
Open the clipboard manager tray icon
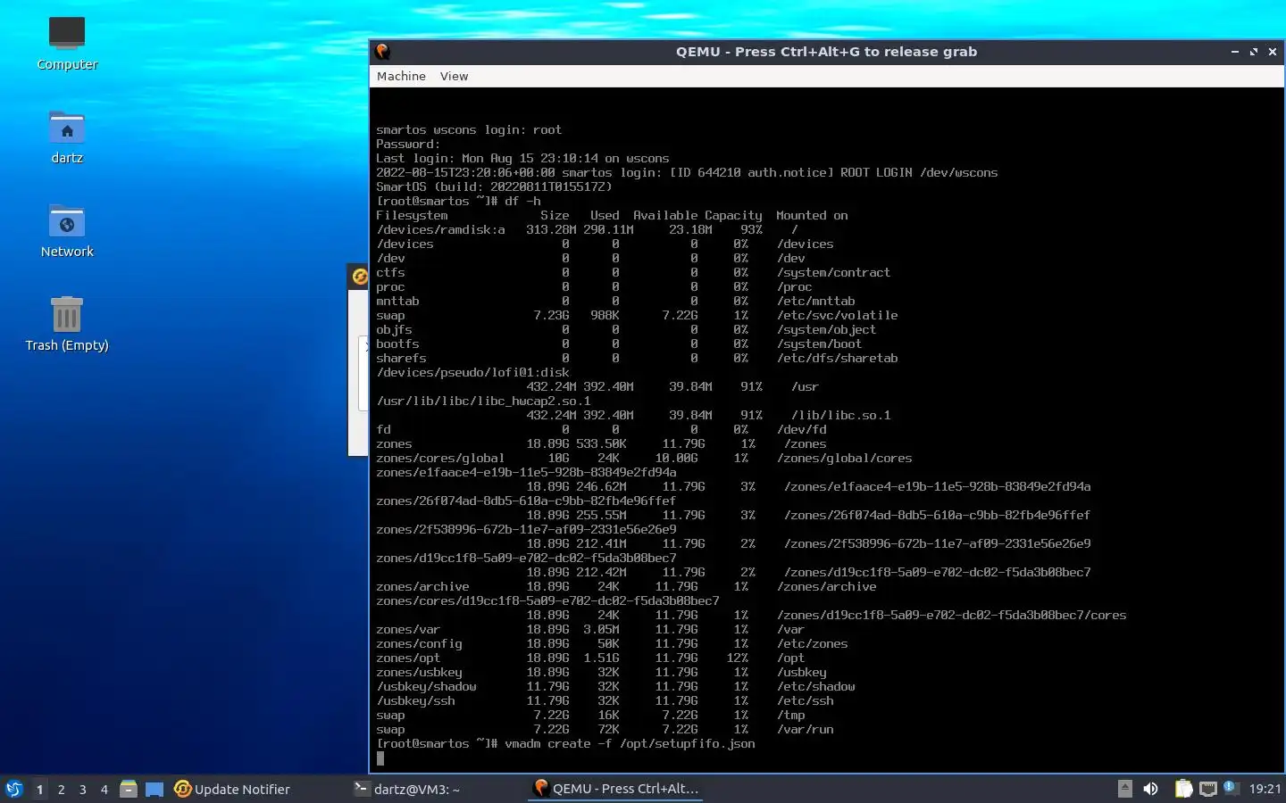[x=1183, y=789]
